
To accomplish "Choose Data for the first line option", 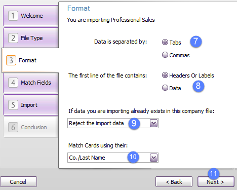I will click(165, 88).
